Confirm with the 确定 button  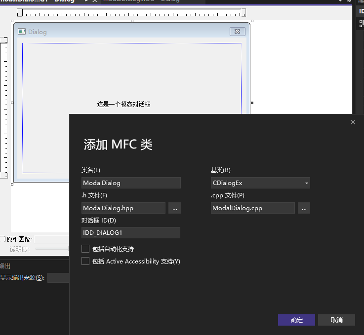coord(296,320)
